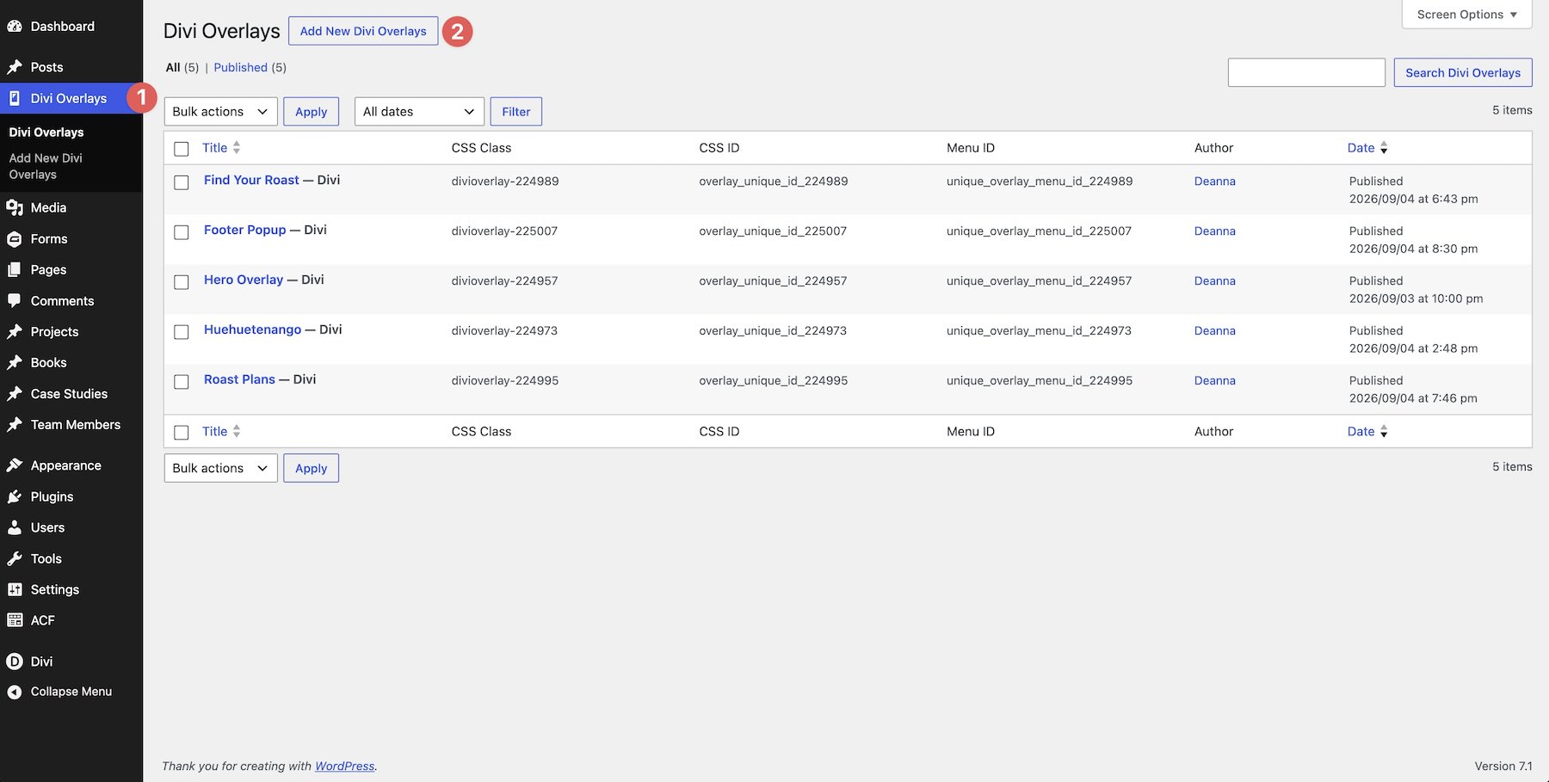This screenshot has height=782, width=1549.
Task: Click the Case Studies pin icon
Action: 15,394
